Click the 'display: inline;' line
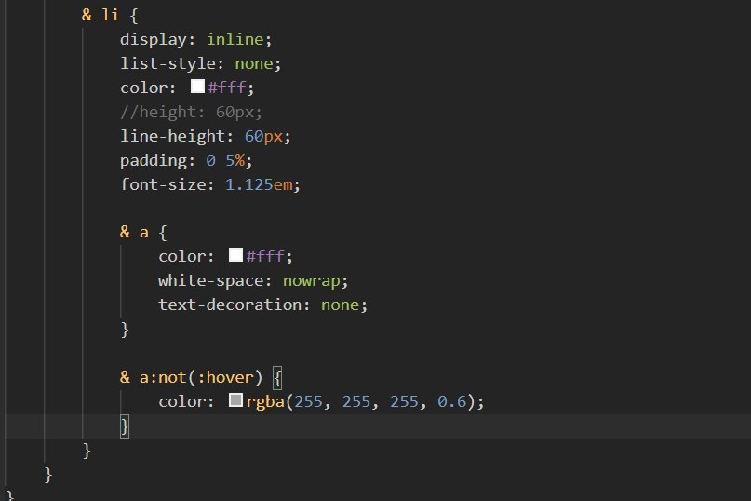Viewport: 751px width, 501px height. click(195, 39)
